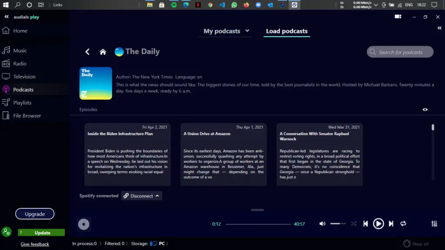Open Windows taskbar search

tap(17, 5)
